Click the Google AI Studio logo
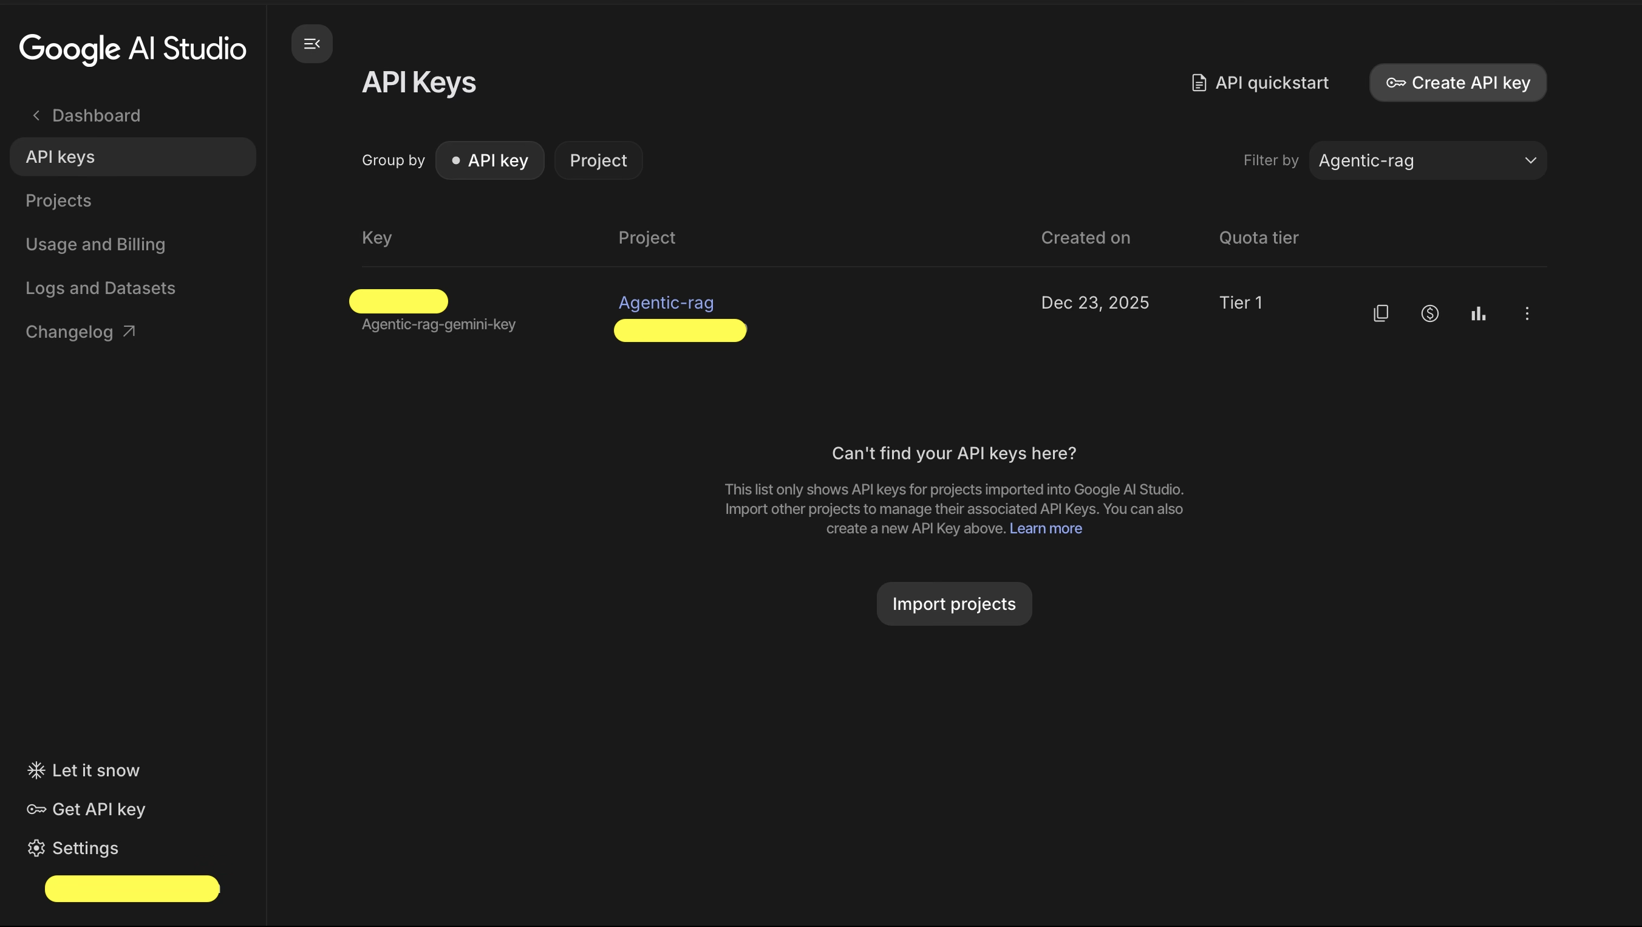The image size is (1642, 927). click(x=131, y=49)
